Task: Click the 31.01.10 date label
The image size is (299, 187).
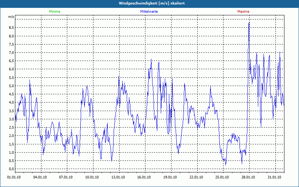Action: [x=274, y=177]
